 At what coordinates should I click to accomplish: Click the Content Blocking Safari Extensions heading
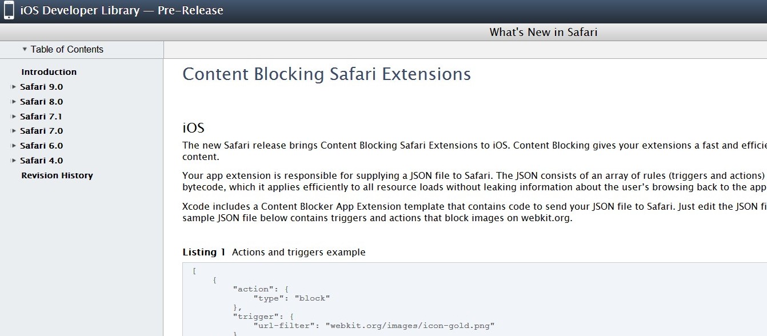(x=326, y=74)
